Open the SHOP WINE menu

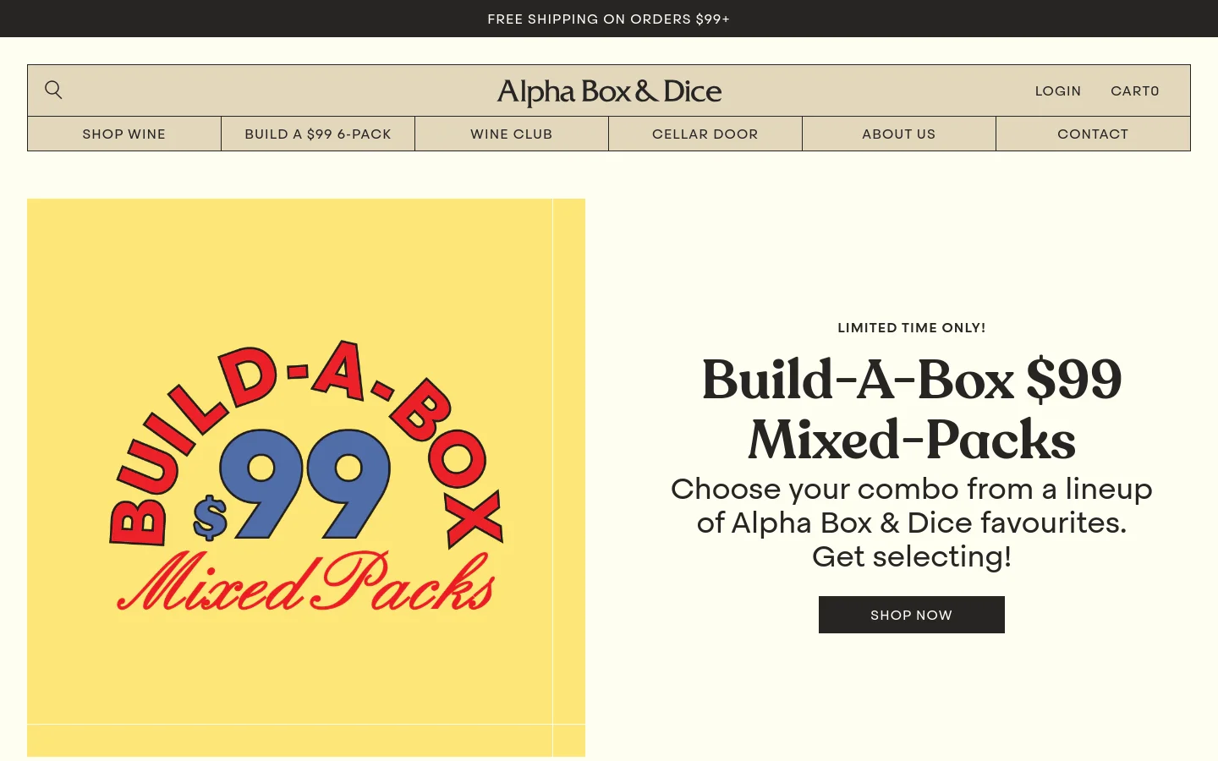(x=124, y=134)
